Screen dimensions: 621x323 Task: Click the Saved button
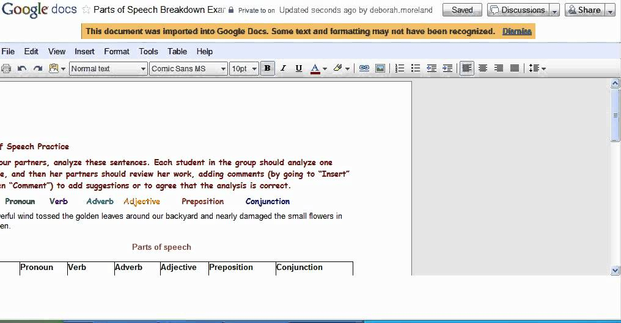[x=462, y=10]
